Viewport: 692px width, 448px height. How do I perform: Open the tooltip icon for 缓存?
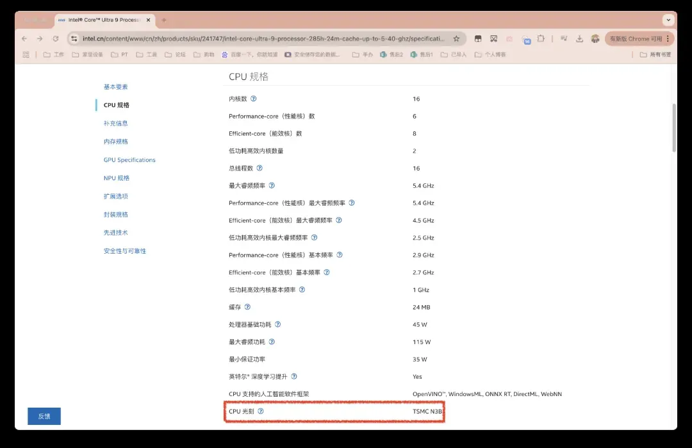247,307
